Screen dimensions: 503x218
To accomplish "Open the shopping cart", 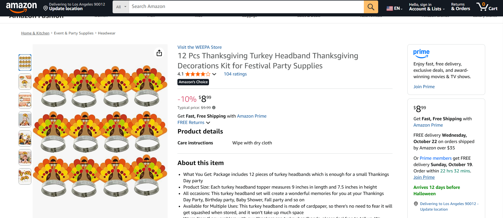I will [487, 7].
